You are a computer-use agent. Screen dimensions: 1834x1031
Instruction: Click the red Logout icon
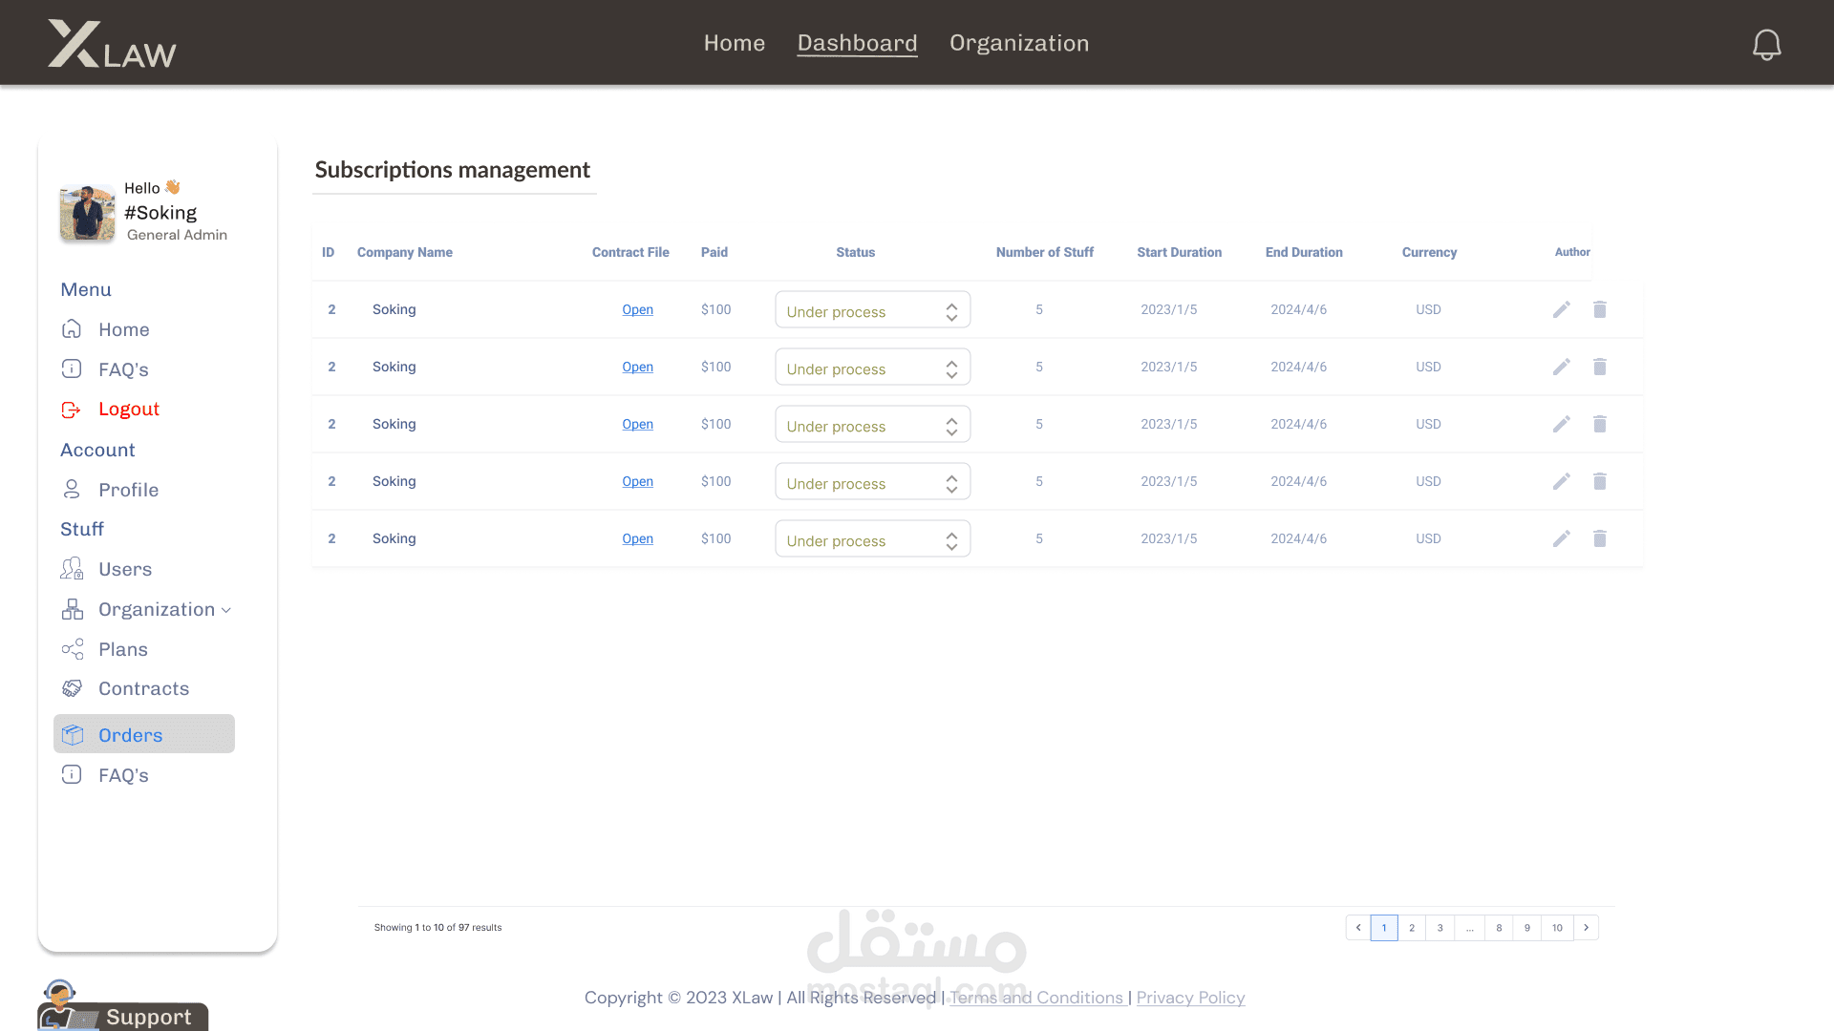pos(71,410)
